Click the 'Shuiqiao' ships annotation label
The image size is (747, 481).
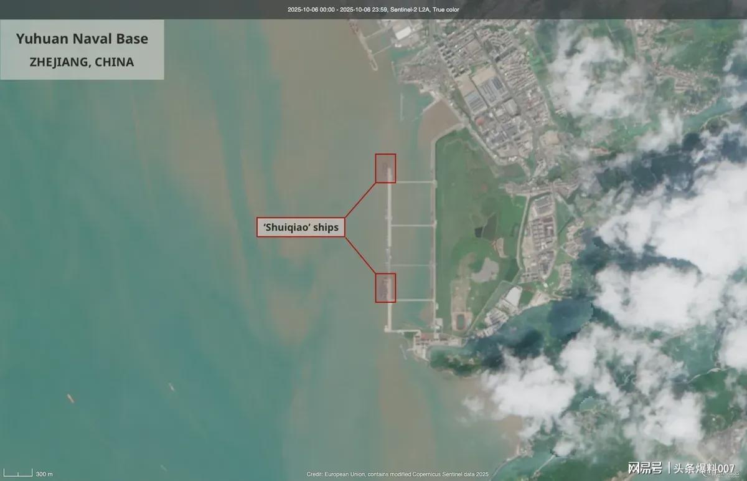coord(301,227)
